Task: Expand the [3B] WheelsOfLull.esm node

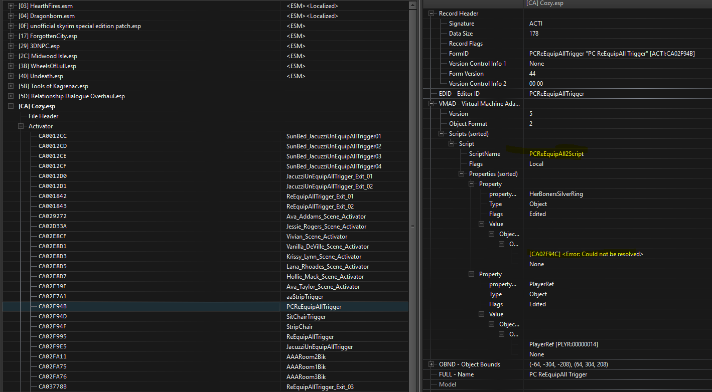Action: click(11, 66)
